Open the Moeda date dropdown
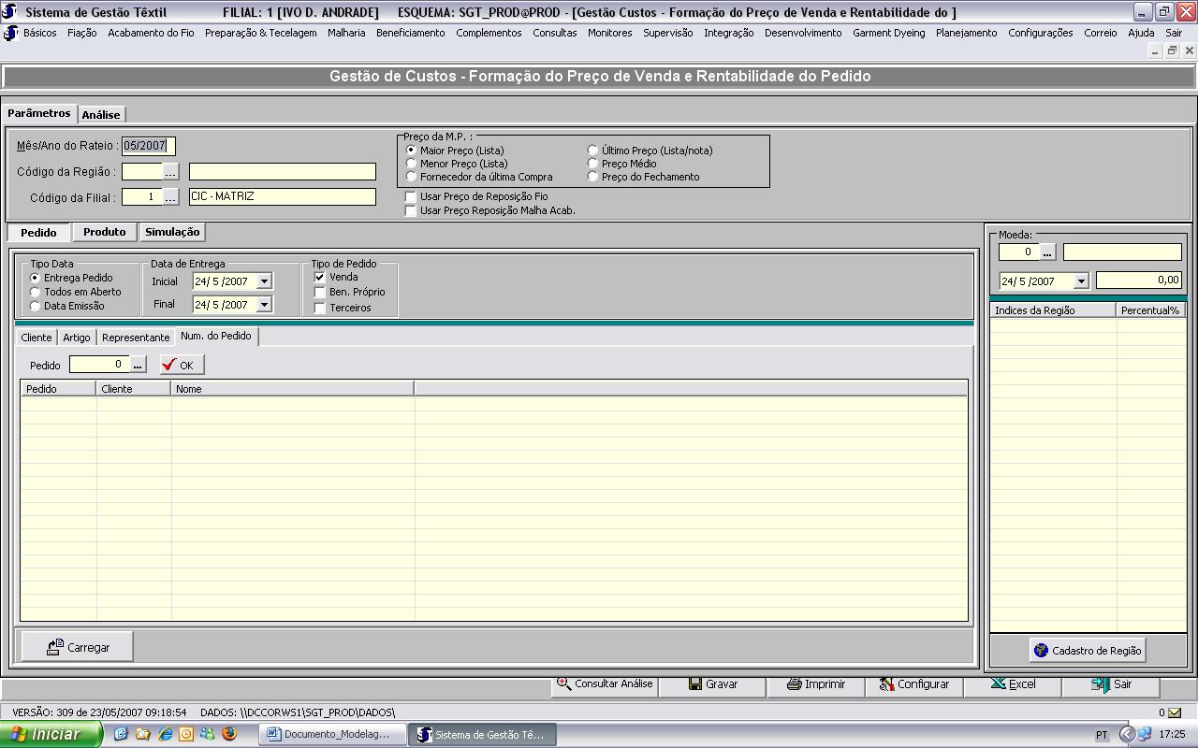Image resolution: width=1198 pixels, height=748 pixels. [1081, 281]
